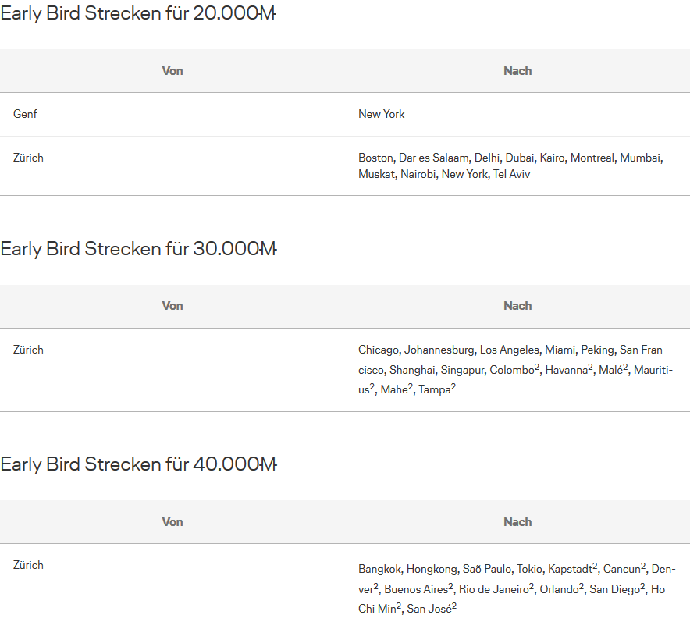Click the Mahe, Tampa footnote line
This screenshot has width=690, height=622.
click(407, 389)
